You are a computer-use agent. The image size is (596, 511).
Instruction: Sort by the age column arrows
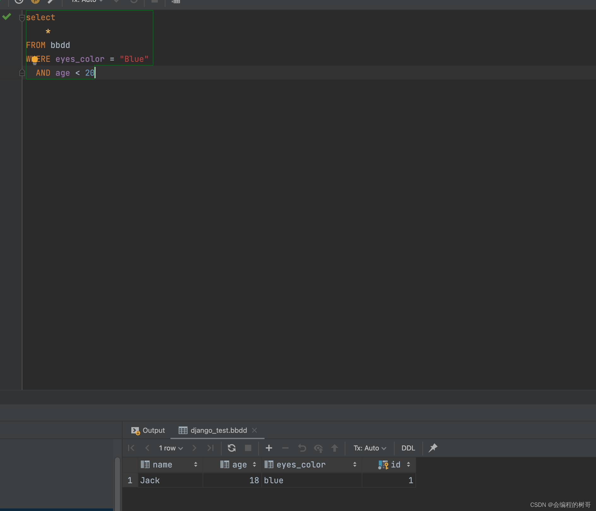(x=254, y=464)
